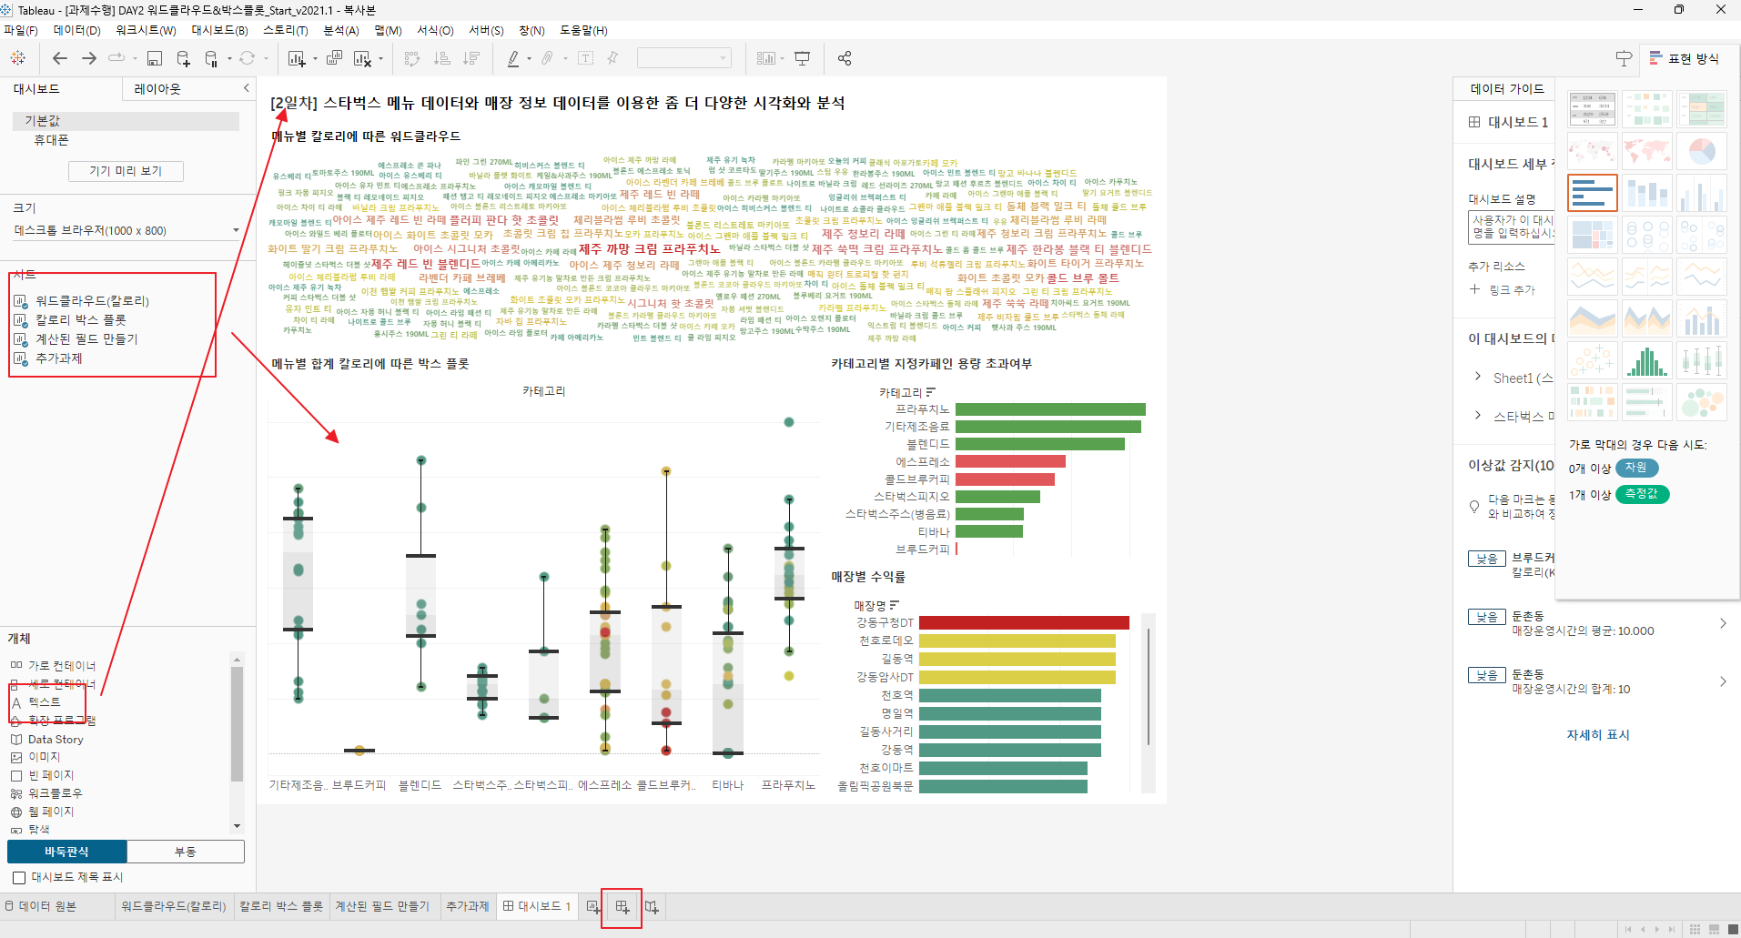Select the scatter plot chart in Show Me
The height and width of the screenshot is (938, 1741).
1592,360
